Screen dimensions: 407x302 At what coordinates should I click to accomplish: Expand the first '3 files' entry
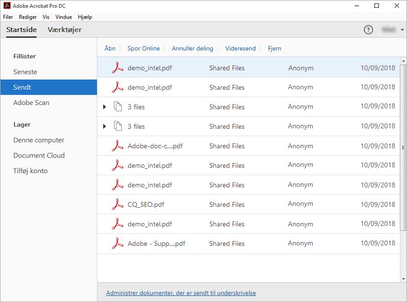pyautogui.click(x=104, y=106)
